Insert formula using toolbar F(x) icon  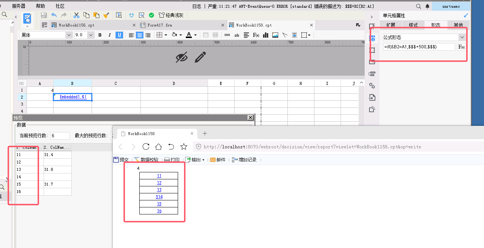click(x=256, y=35)
